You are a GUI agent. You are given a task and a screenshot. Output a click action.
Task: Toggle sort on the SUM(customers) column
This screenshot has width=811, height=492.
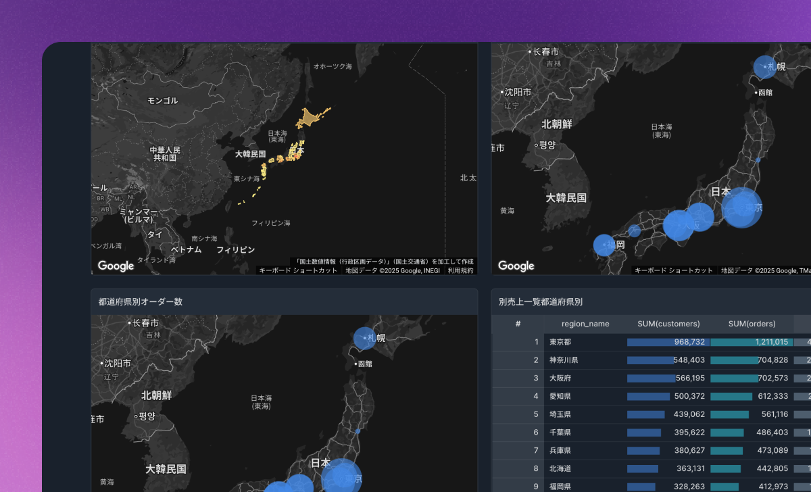pos(670,324)
